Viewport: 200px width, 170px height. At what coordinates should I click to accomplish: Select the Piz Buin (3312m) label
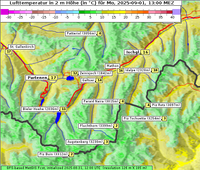tap(53, 154)
